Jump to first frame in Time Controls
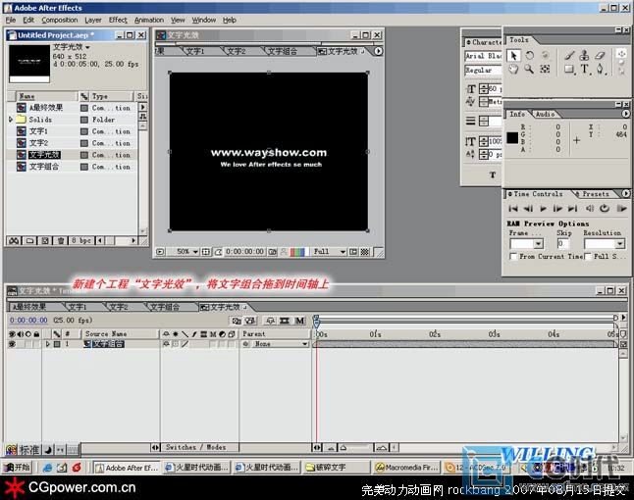This screenshot has width=634, height=500. (x=513, y=209)
